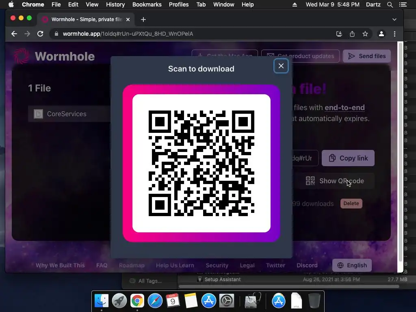
Task: Click the share page icon
Action: coord(352,34)
